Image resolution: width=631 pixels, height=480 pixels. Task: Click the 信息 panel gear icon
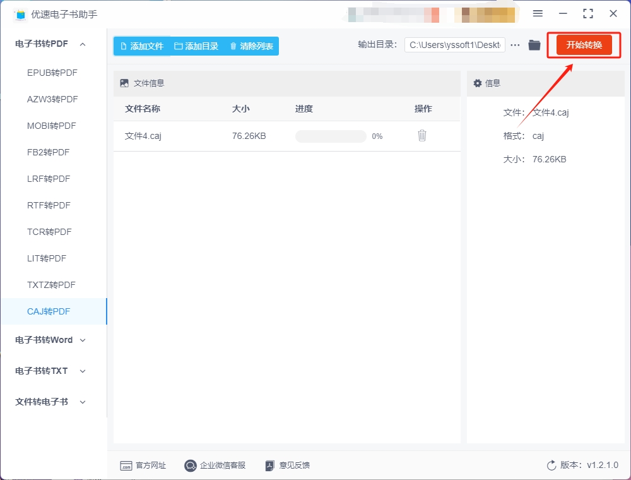pos(478,83)
